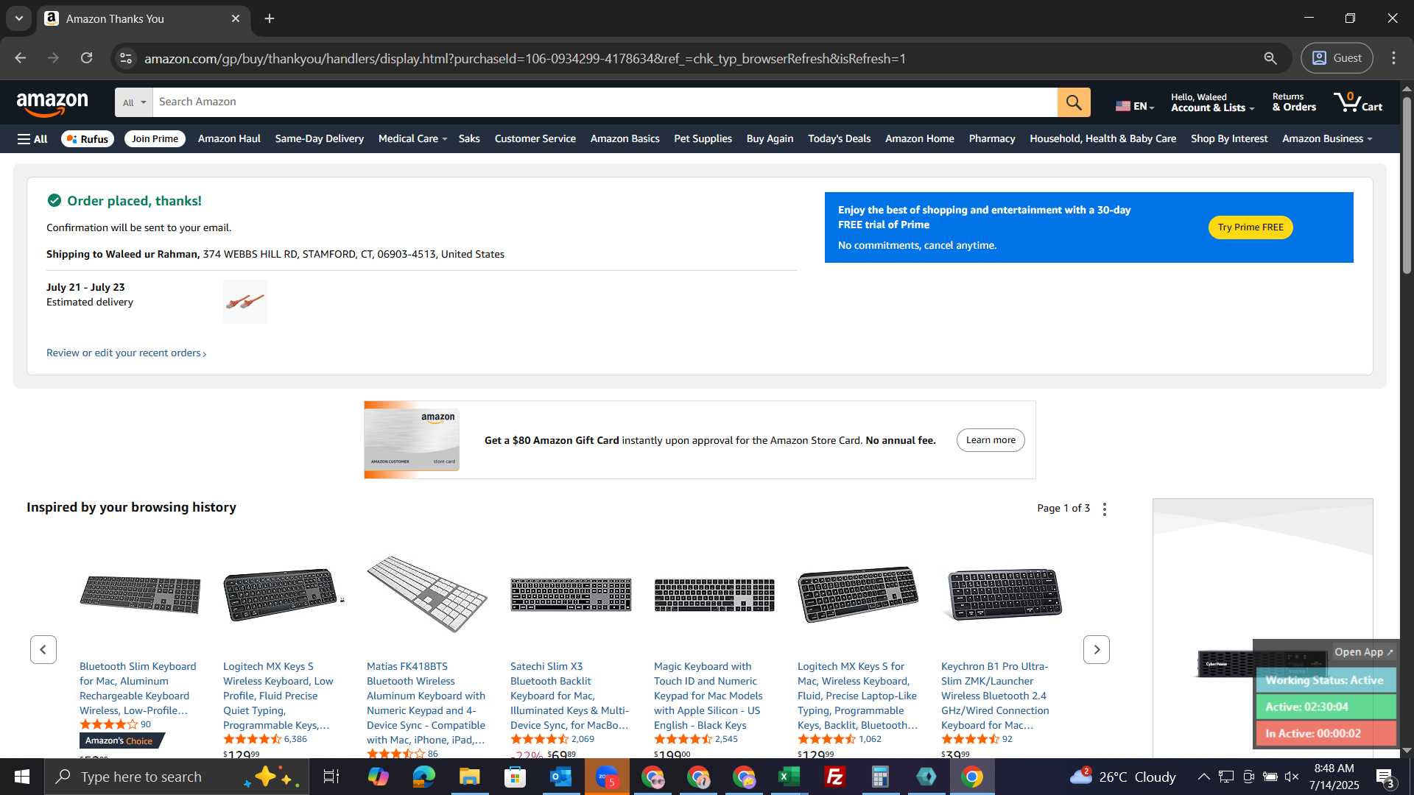Click the ordered item thumbnail image

(245, 302)
